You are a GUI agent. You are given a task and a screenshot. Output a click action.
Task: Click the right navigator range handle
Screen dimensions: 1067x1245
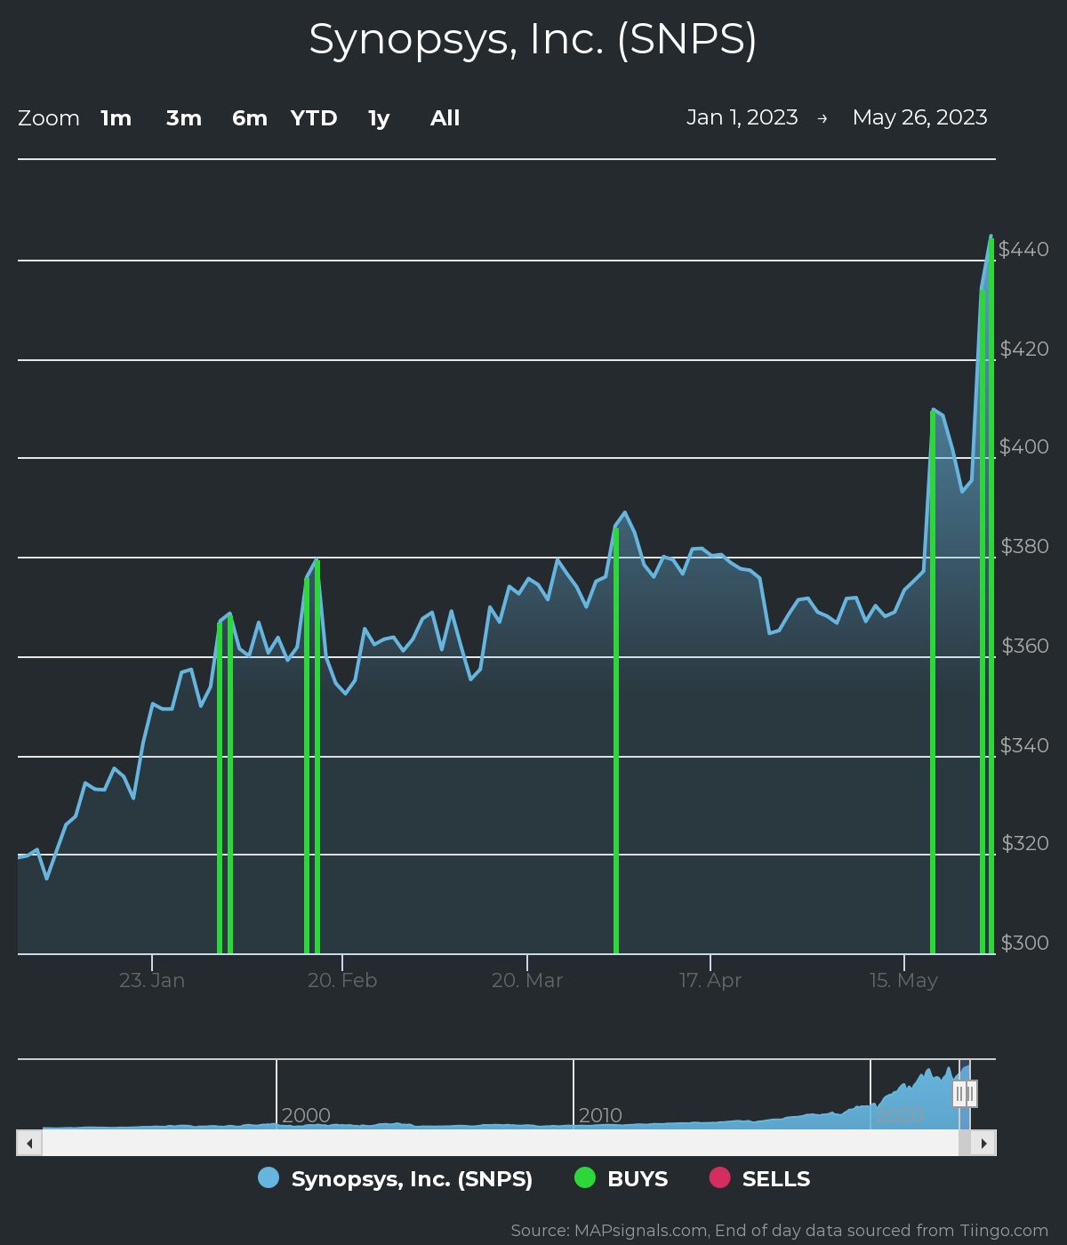[x=971, y=1094]
